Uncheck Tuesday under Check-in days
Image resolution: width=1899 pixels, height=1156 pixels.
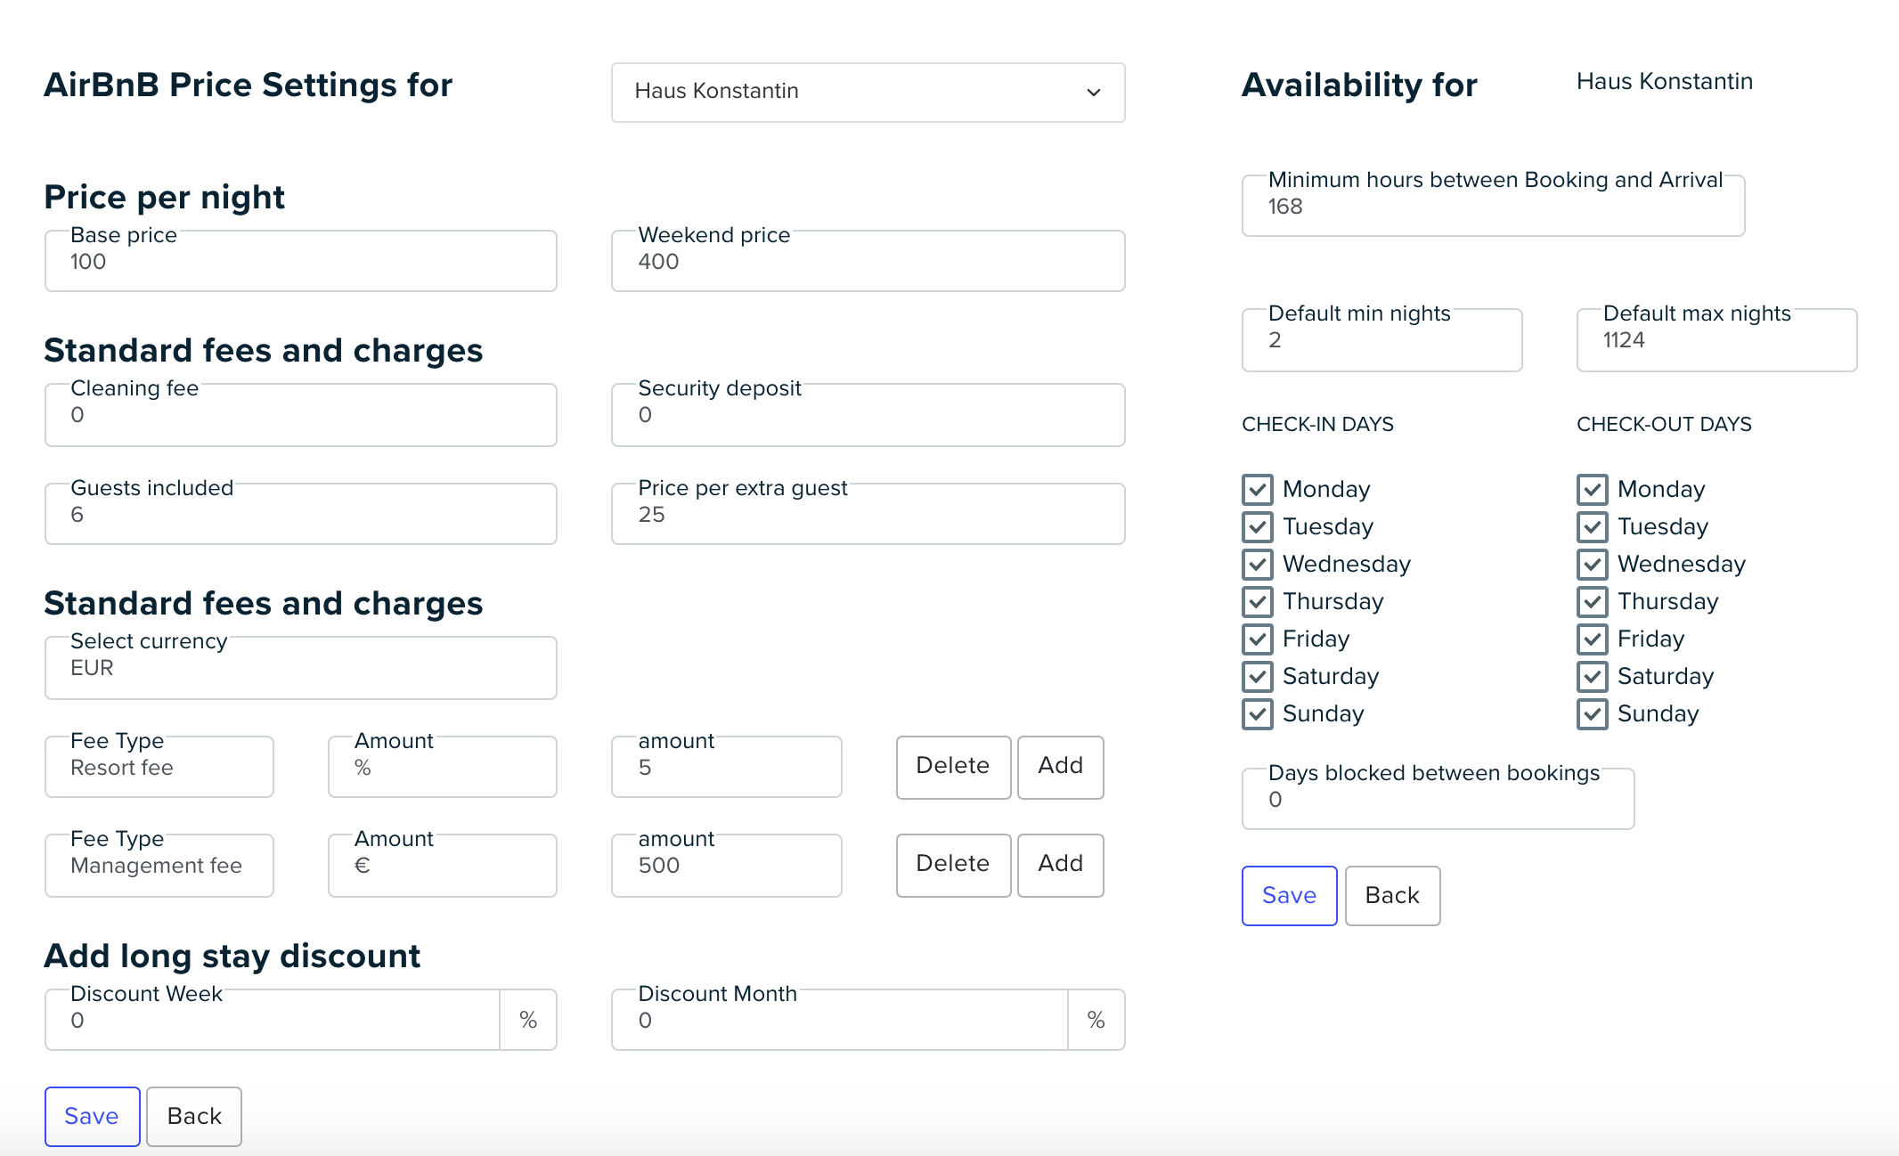click(1258, 526)
